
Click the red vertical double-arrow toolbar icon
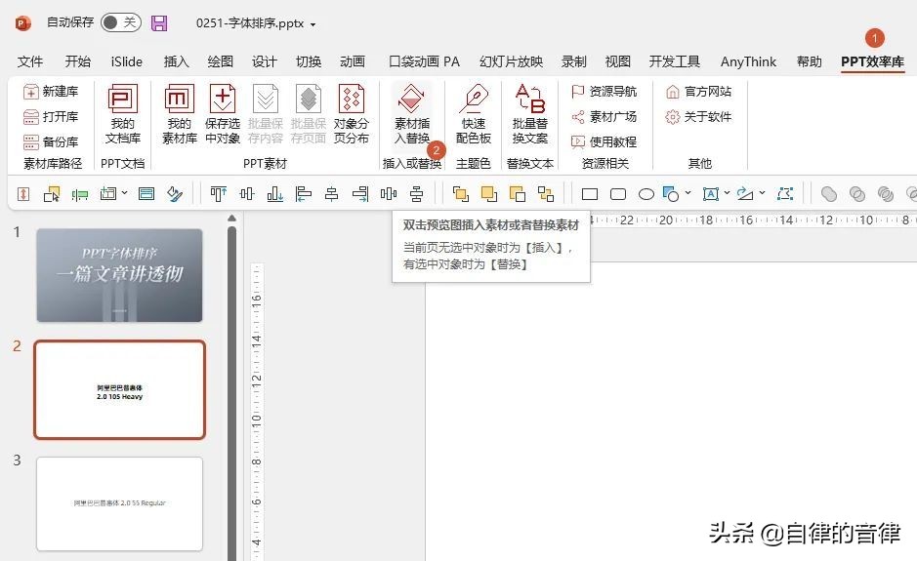pyautogui.click(x=23, y=193)
